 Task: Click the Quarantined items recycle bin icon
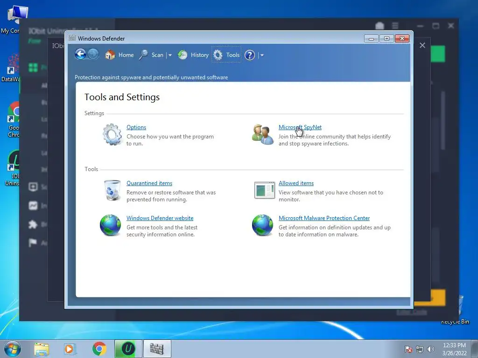tap(112, 190)
